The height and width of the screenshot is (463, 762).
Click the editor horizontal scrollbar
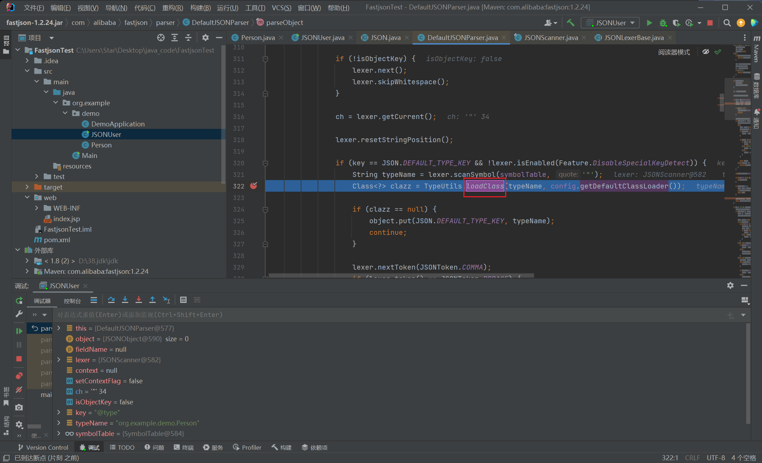pos(400,276)
